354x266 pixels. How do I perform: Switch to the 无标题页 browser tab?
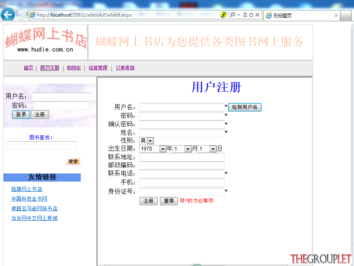pos(301,15)
